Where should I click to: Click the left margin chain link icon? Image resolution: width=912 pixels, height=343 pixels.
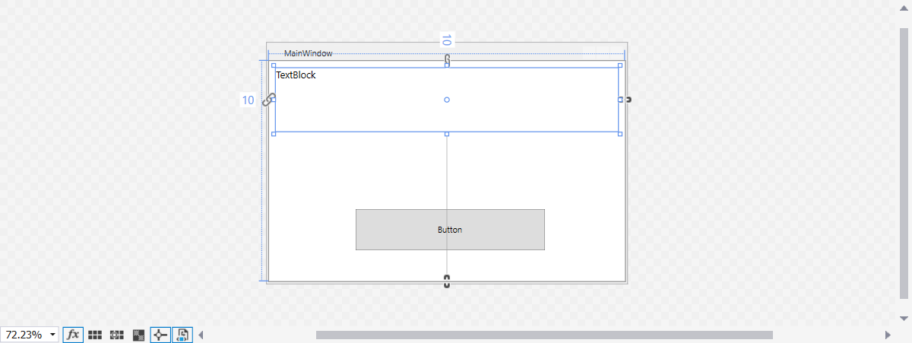tap(268, 100)
